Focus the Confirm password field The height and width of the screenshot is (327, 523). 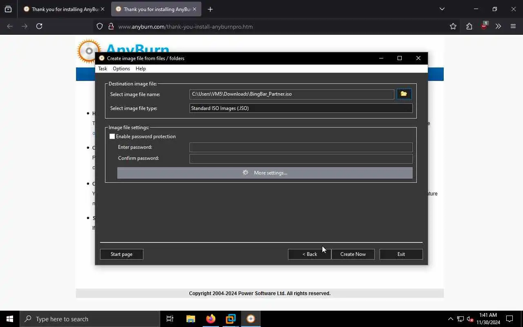click(301, 159)
